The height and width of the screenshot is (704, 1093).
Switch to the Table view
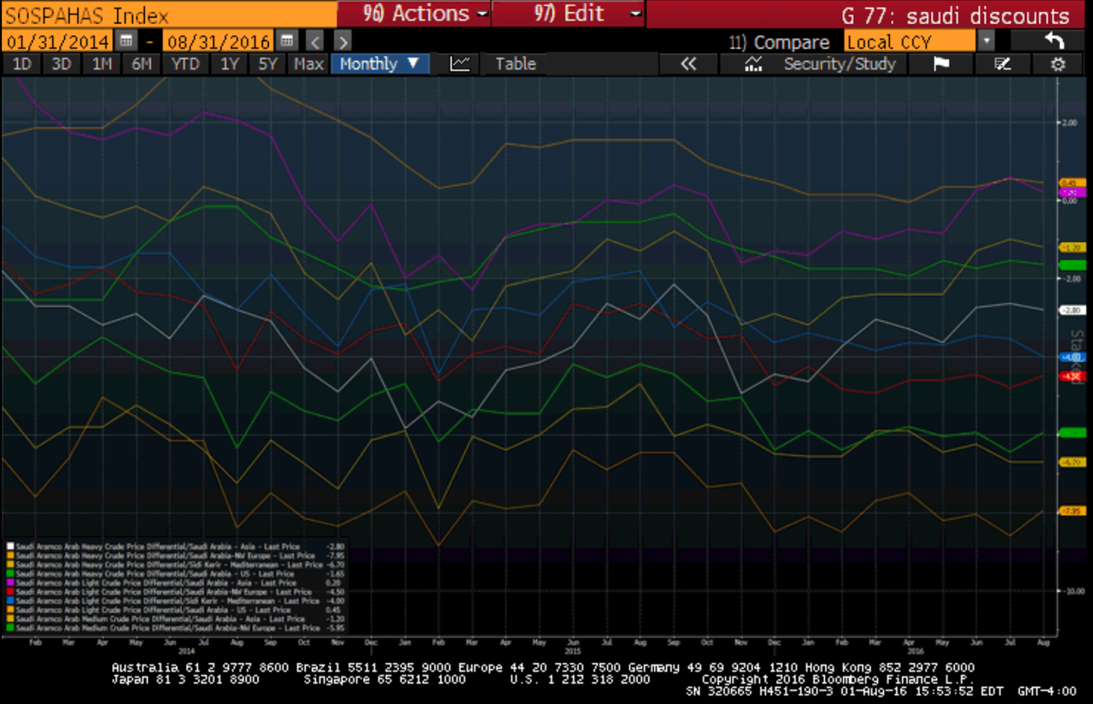[x=515, y=64]
